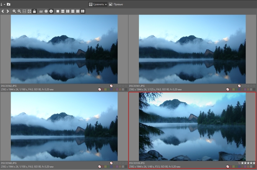Fit image to window

(x=30, y=11)
